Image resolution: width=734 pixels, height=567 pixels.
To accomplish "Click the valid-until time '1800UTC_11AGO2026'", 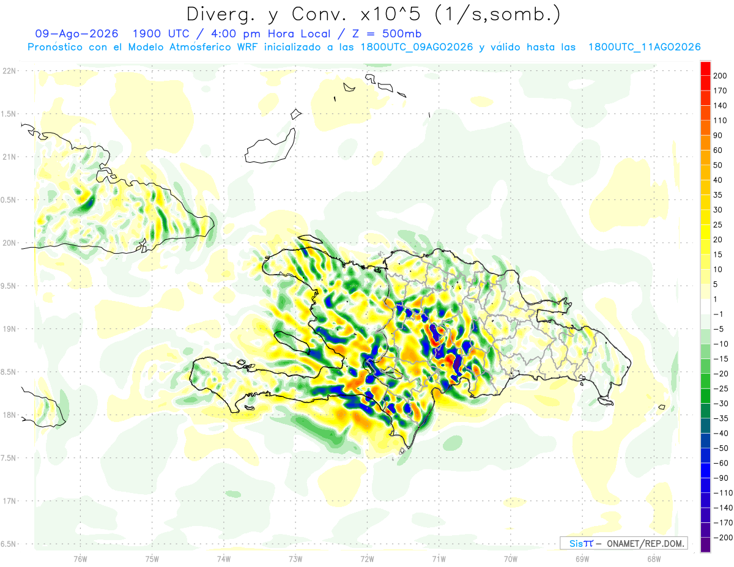I will click(x=644, y=47).
